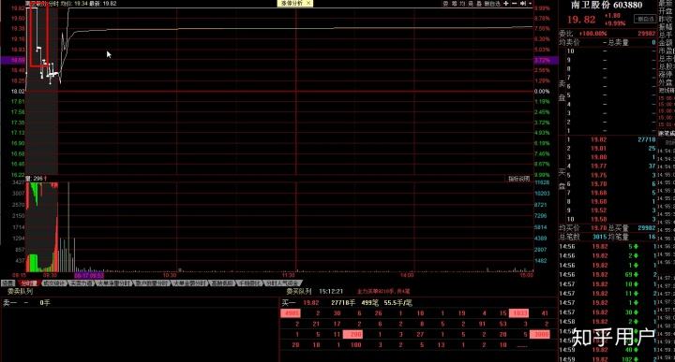675x362 pixels.
Task: Click the 总笔数 value 3015
Action: (x=600, y=237)
